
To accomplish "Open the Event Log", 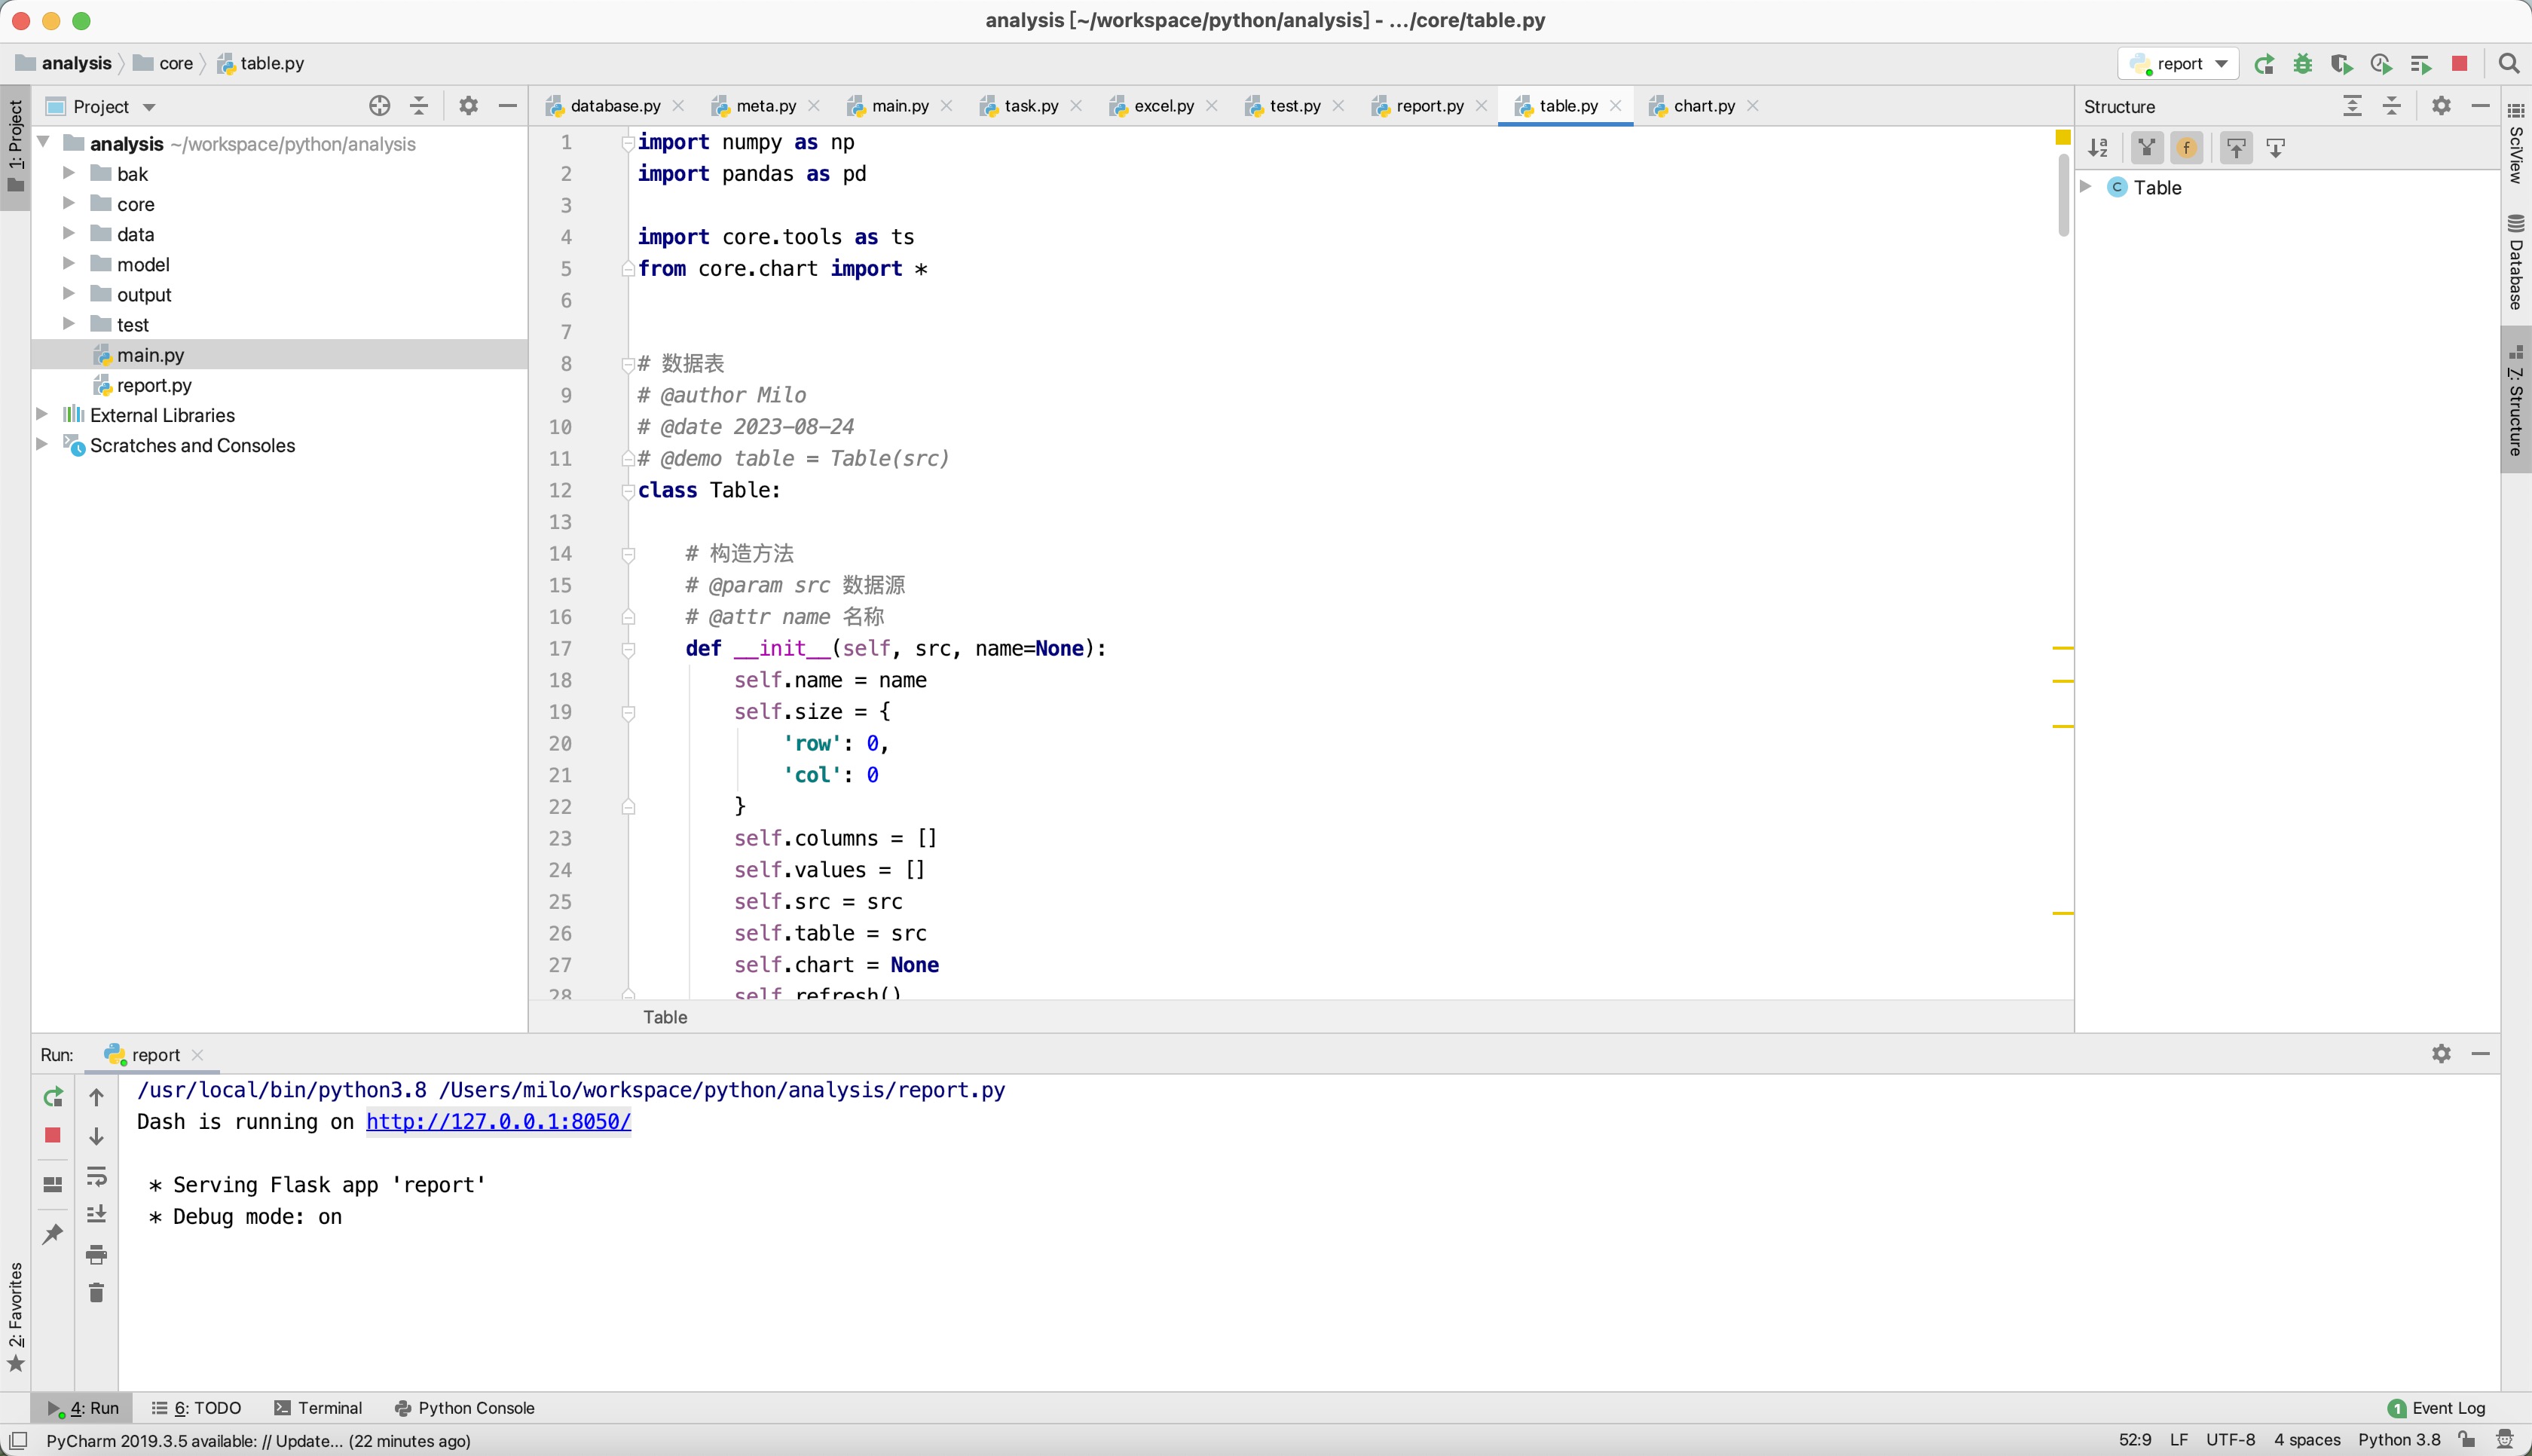I will [x=2437, y=1407].
